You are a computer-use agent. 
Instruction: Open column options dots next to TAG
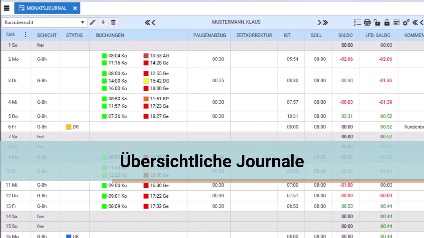pyautogui.click(x=25, y=35)
